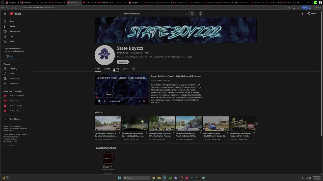This screenshot has height=181, width=323.
Task: Open Motorcycle Rider Runs From GSP thumbnail
Action: 162,123
